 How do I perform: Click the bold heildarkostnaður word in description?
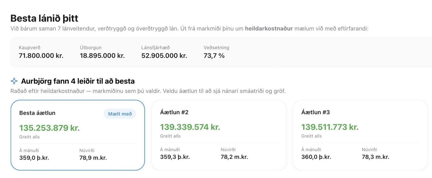click(x=269, y=29)
